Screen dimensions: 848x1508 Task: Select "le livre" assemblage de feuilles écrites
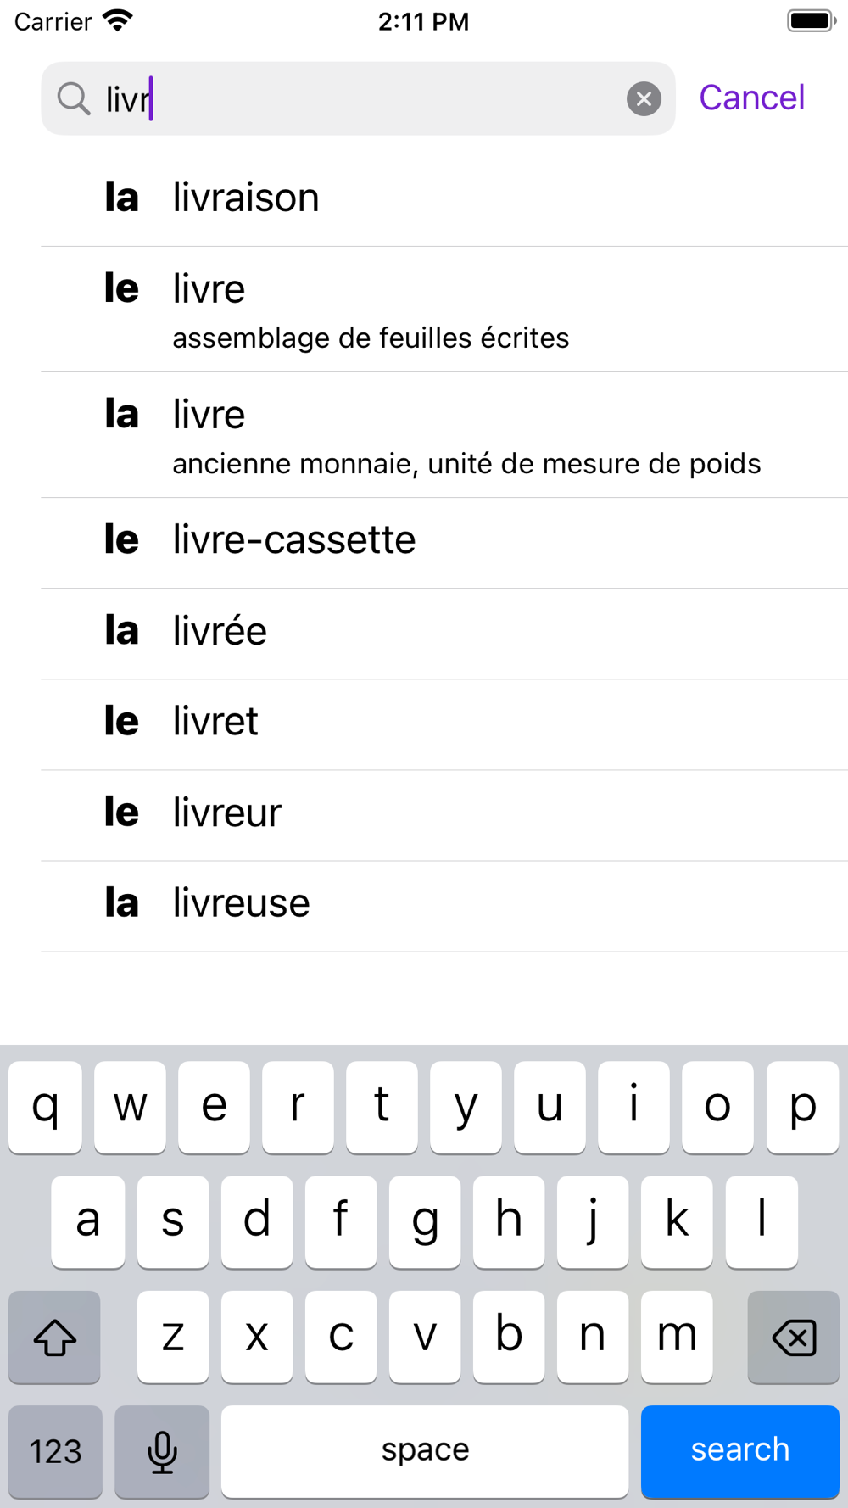point(444,310)
